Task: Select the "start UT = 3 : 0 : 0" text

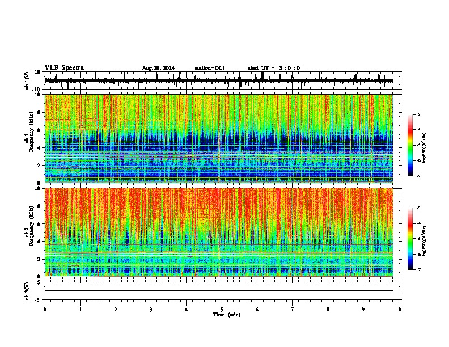Action: [274, 68]
